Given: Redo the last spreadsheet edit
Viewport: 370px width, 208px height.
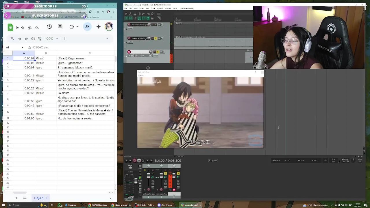Looking at the screenshot, I should (x=26, y=38).
